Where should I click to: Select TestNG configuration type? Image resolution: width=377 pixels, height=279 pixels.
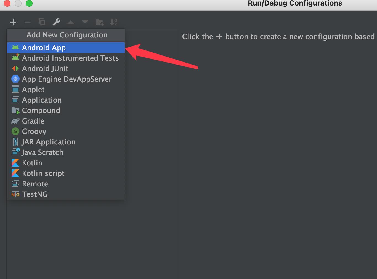[x=66, y=194]
